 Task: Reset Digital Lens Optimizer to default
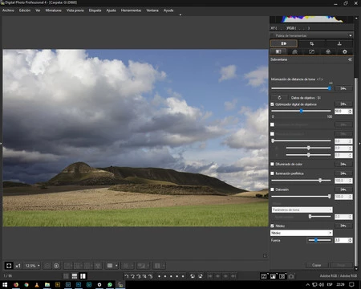[x=343, y=104]
